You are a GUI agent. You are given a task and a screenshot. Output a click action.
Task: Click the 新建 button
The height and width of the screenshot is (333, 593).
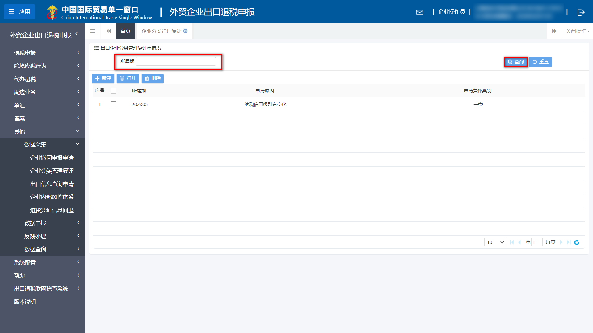coord(103,78)
